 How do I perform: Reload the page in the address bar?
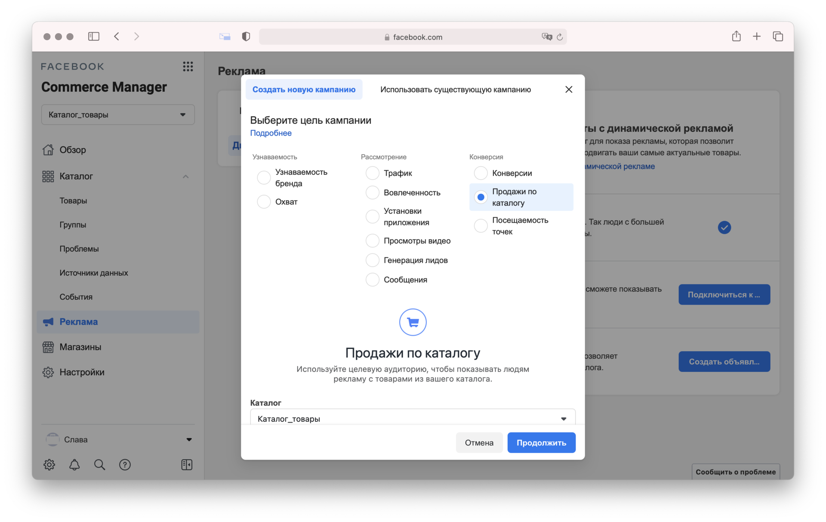(560, 37)
